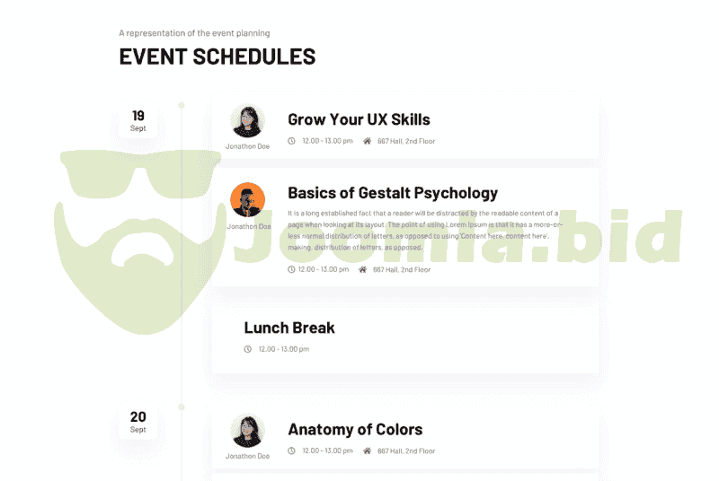Click Jonathon Doe name under first avatar
This screenshot has height=481, width=719.
(x=247, y=145)
